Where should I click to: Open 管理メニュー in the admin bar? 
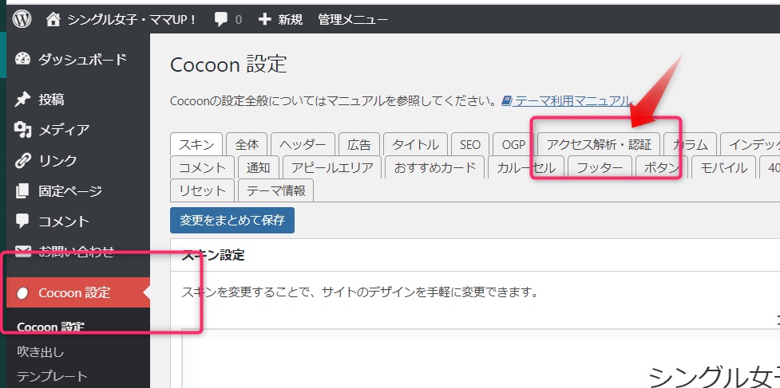click(353, 20)
